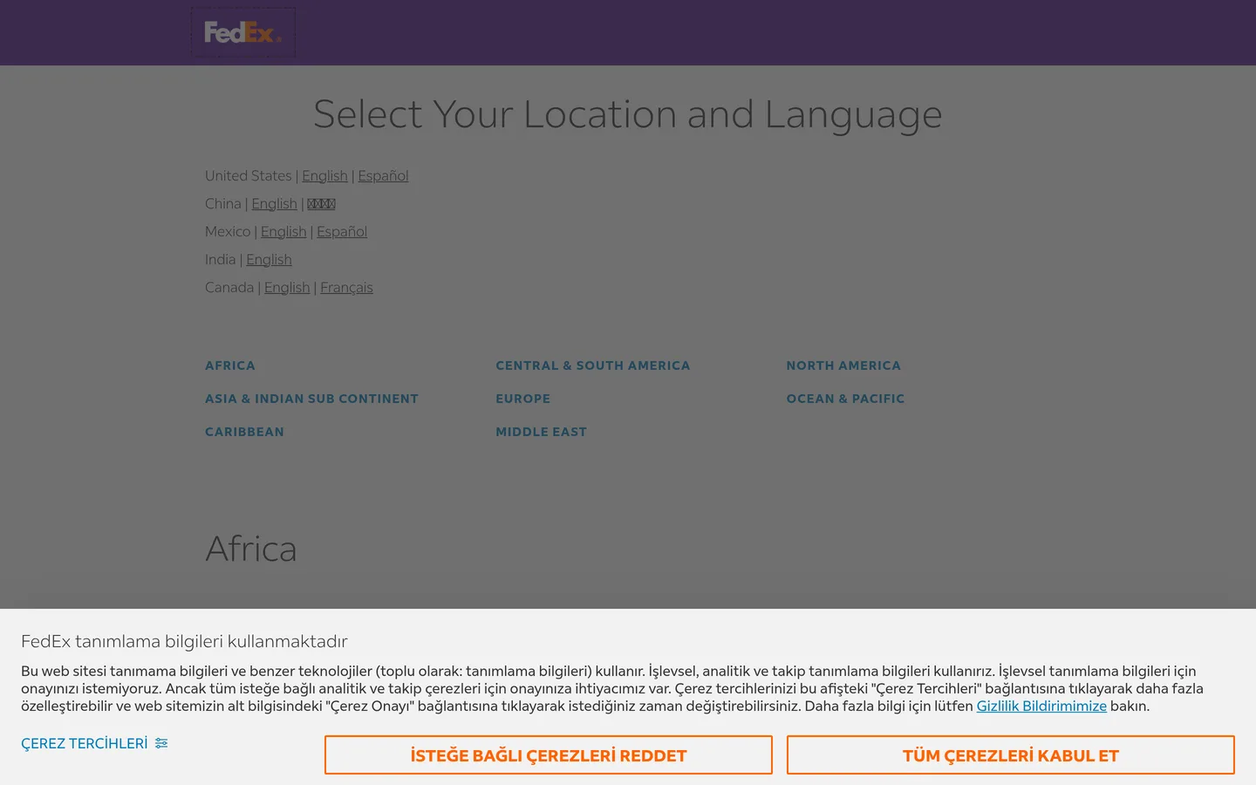Jump to Central & South America
Screen dimensions: 1256x785
593,365
